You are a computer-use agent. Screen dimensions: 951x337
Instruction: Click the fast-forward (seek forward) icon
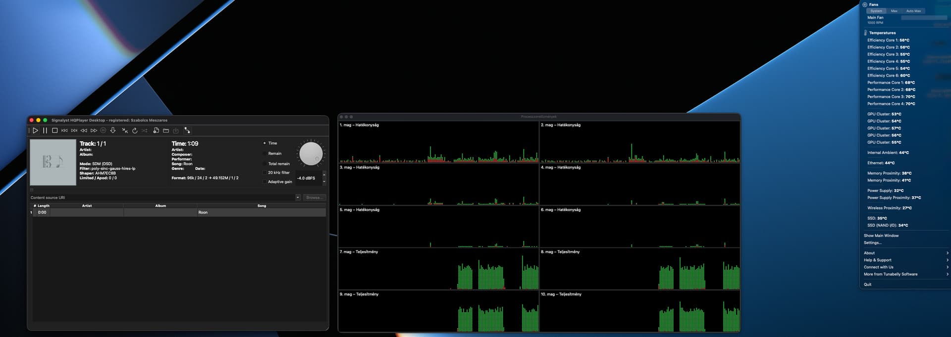(94, 130)
